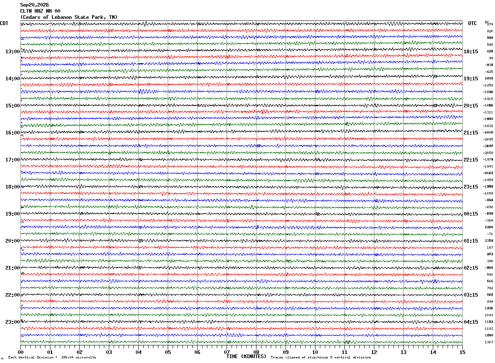
Task: Click the 13:00 CDT time label
Action: tap(12, 52)
